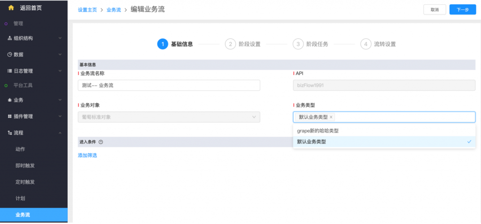
Task: Go to the 定时触发 menu item
Action: tap(25, 182)
